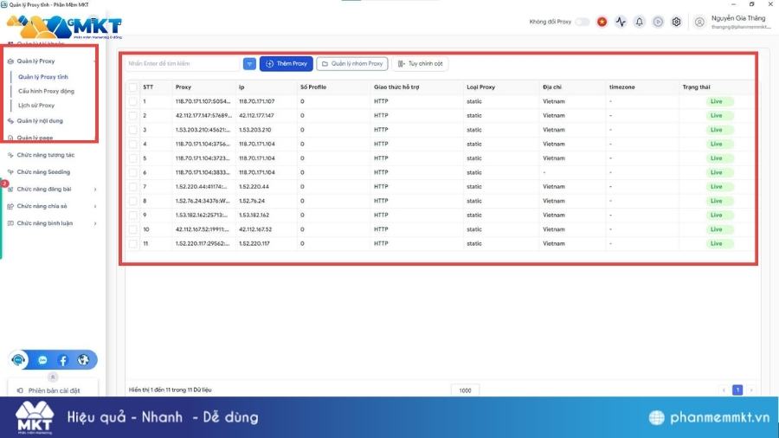Check the row 1 proxy 118.70.171.107 checkbox
The image size is (779, 438).
point(133,101)
